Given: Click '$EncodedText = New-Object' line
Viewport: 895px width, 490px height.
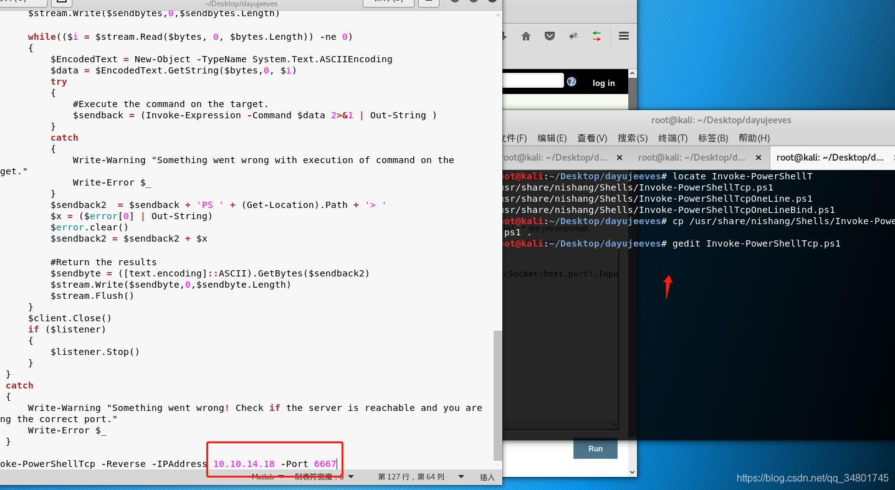Looking at the screenshot, I should pyautogui.click(x=221, y=59).
